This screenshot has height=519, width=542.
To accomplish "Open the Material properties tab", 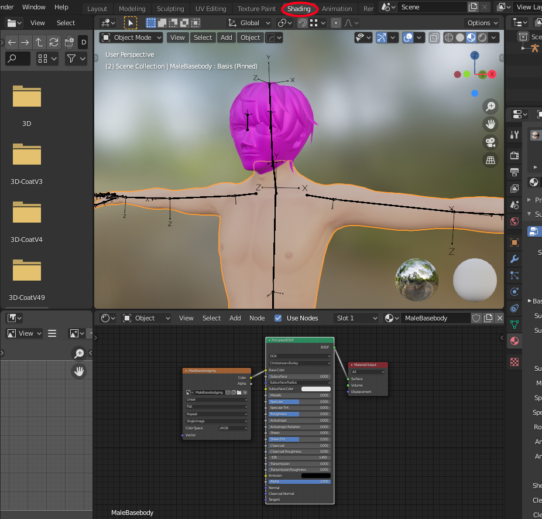I will point(514,341).
